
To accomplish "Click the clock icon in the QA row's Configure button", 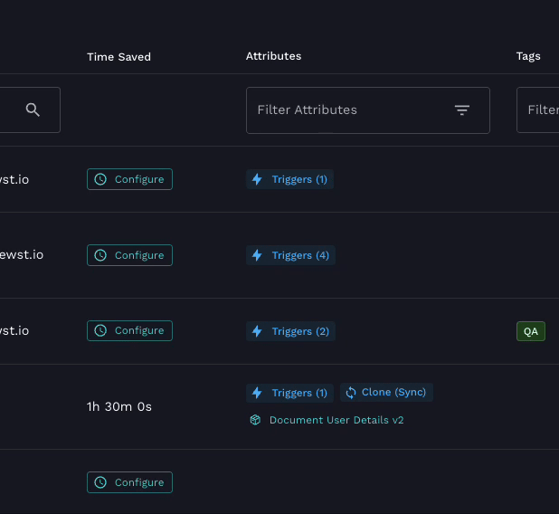I will point(101,331).
